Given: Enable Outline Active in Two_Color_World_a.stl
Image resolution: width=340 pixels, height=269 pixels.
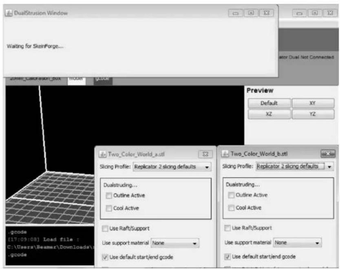Looking at the screenshot, I should [109, 196].
